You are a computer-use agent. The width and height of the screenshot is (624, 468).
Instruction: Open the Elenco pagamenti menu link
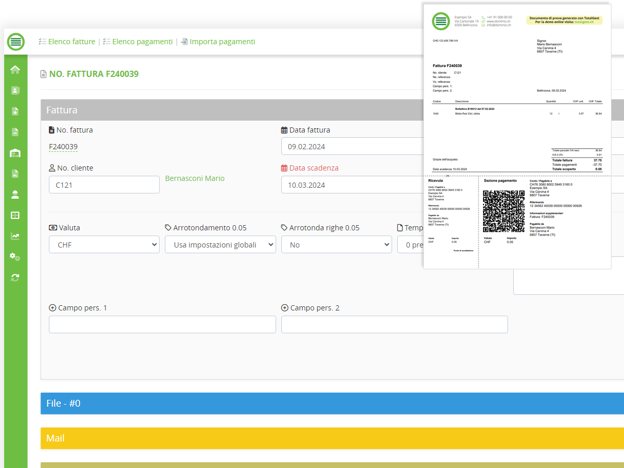[141, 41]
